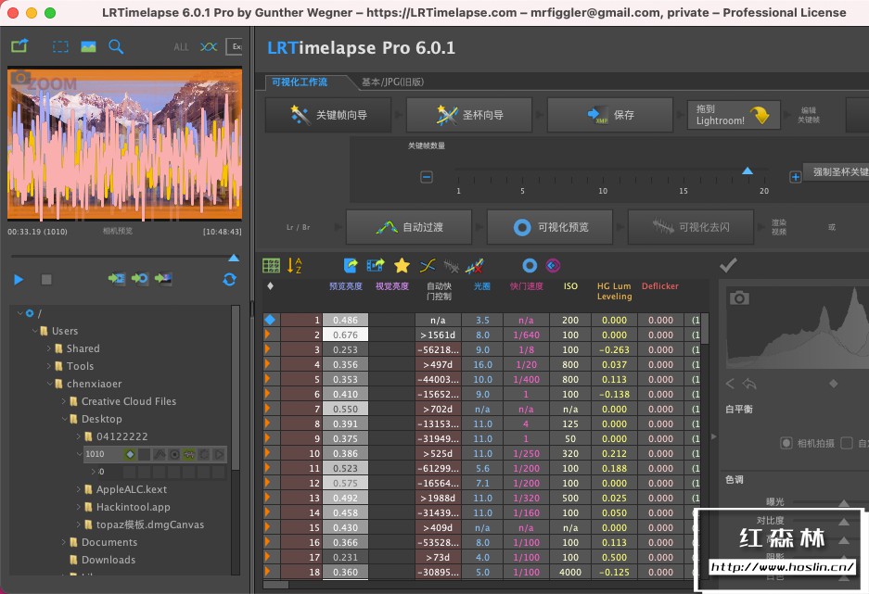Screen dimensions: 869x594
Task: Expand the 04122222 folder
Action: (79, 436)
